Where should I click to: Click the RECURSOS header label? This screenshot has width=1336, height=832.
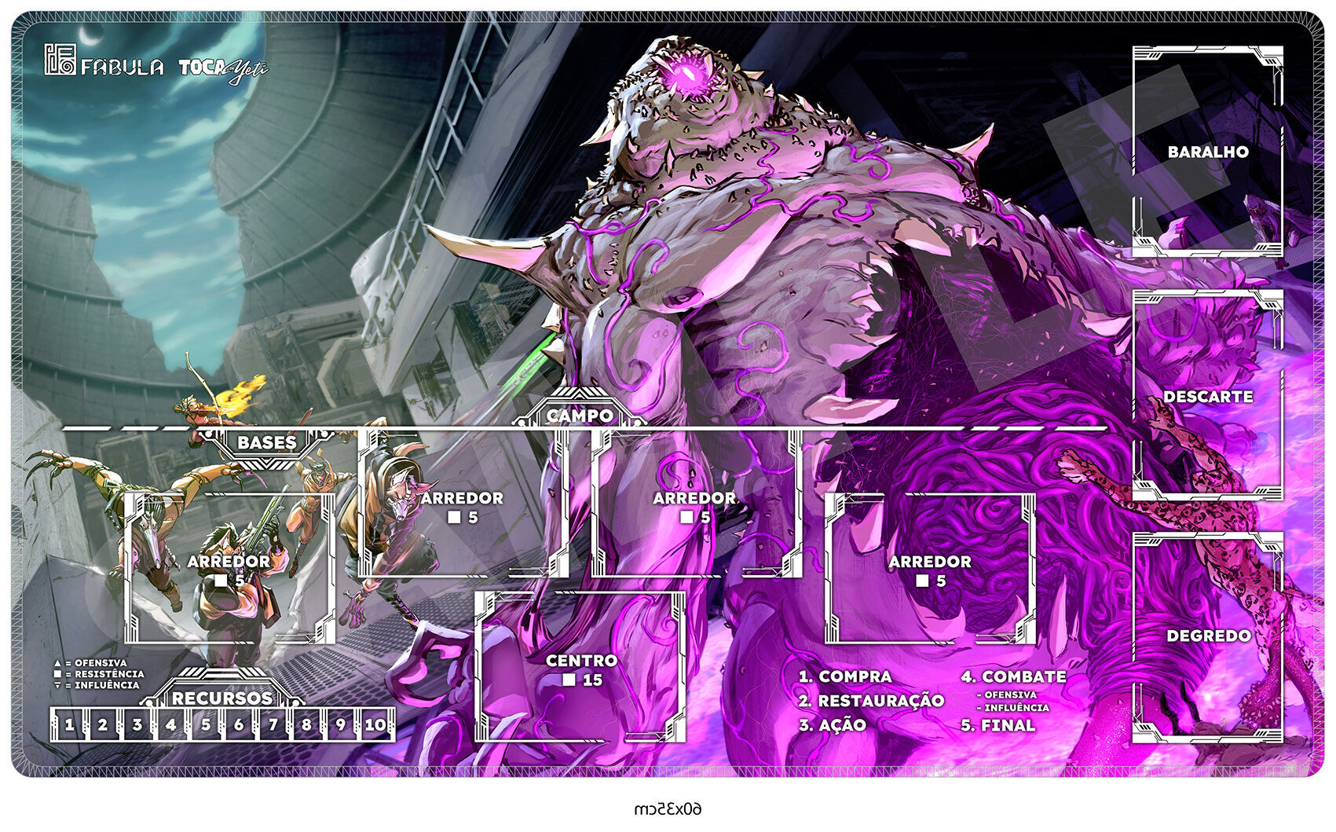pyautogui.click(x=222, y=698)
